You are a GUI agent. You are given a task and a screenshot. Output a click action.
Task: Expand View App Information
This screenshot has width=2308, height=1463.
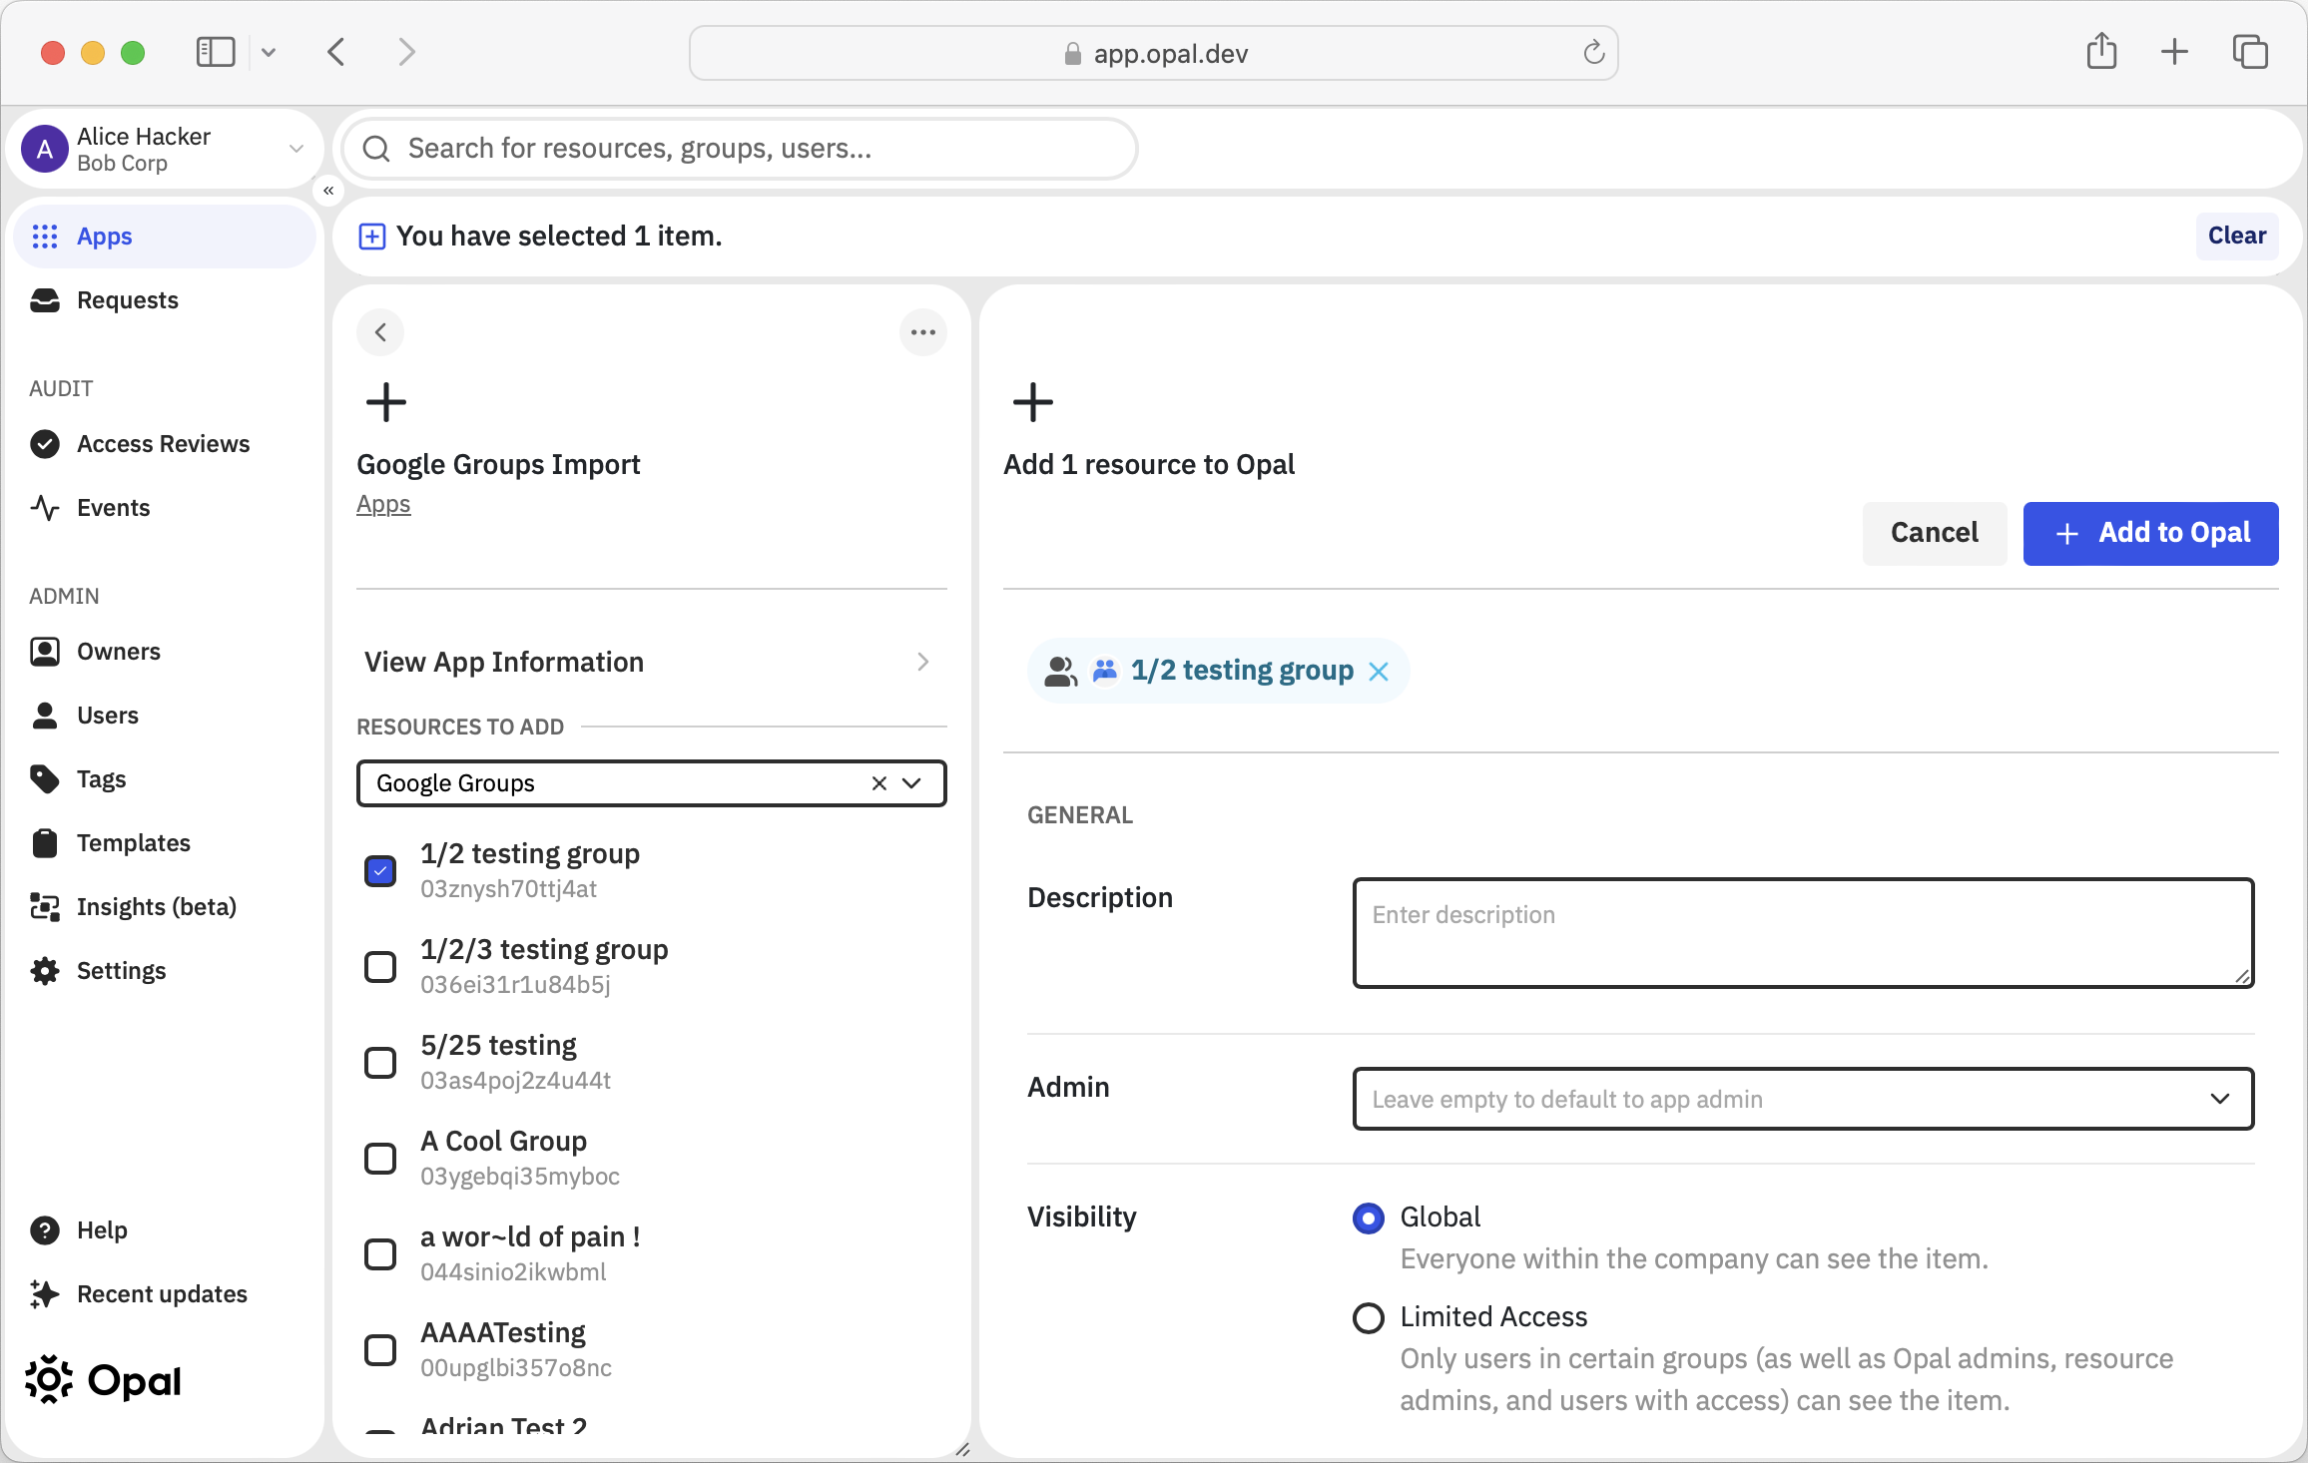(651, 662)
